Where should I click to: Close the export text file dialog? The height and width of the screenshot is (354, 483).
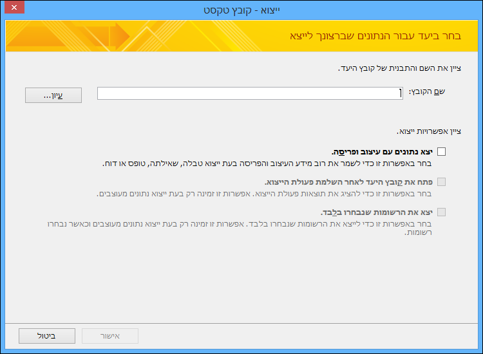coord(14,7)
